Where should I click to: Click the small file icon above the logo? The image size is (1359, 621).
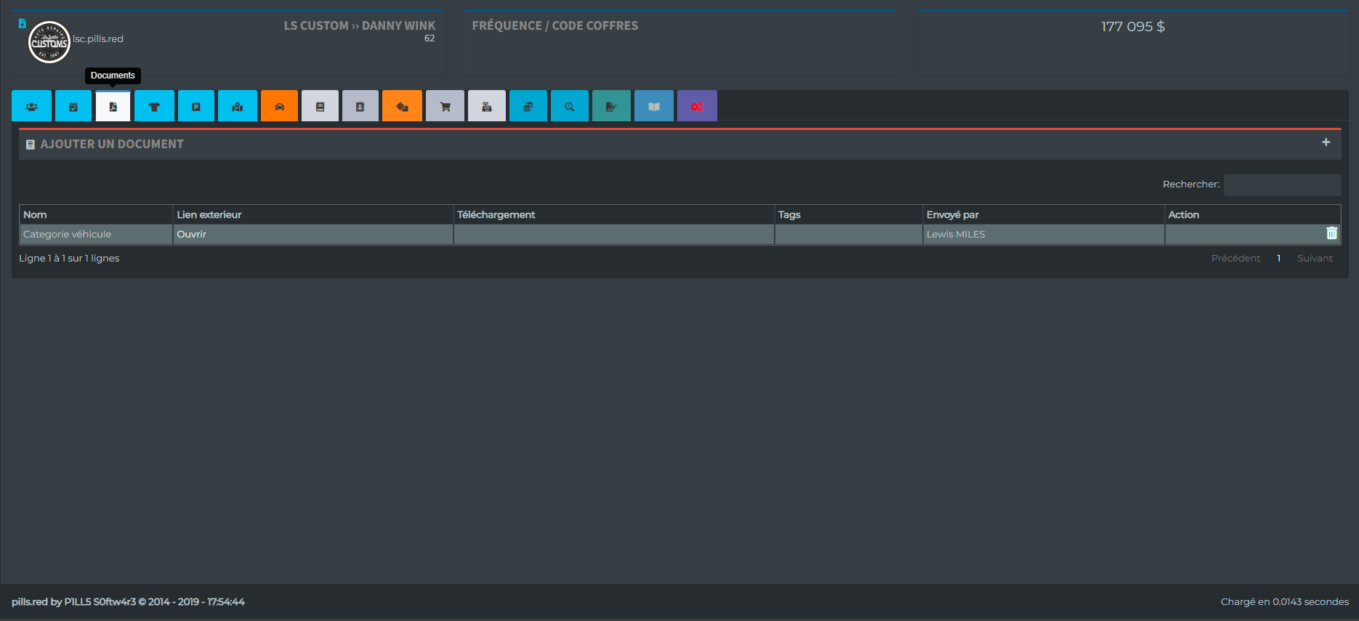(x=23, y=23)
